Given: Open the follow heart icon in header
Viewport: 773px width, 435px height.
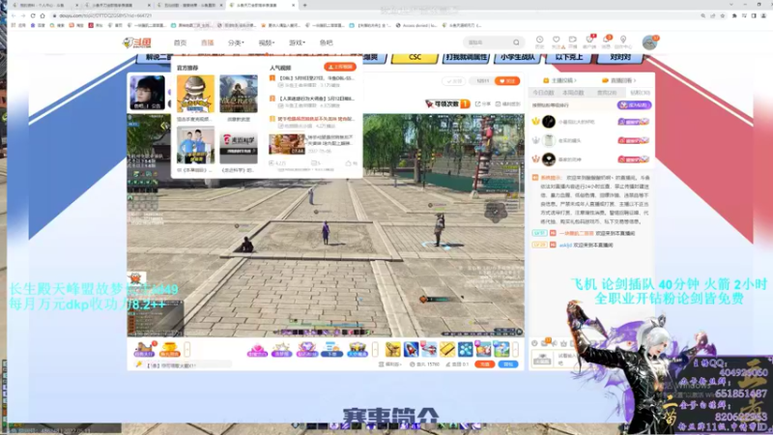Looking at the screenshot, I should 557,42.
